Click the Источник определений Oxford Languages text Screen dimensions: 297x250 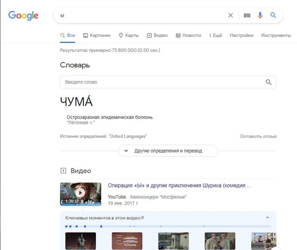[104, 136]
